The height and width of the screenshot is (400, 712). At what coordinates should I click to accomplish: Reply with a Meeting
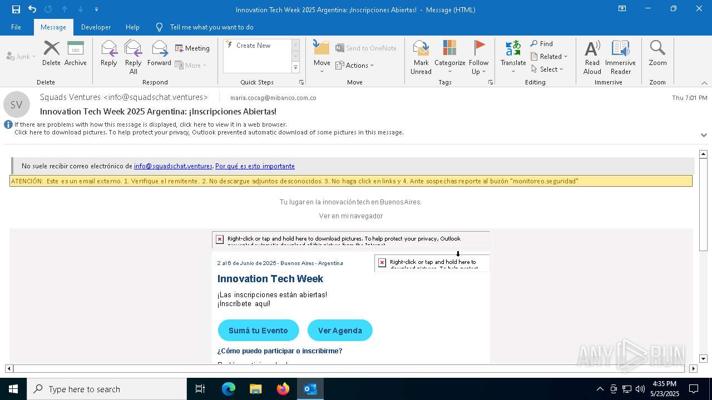(192, 48)
